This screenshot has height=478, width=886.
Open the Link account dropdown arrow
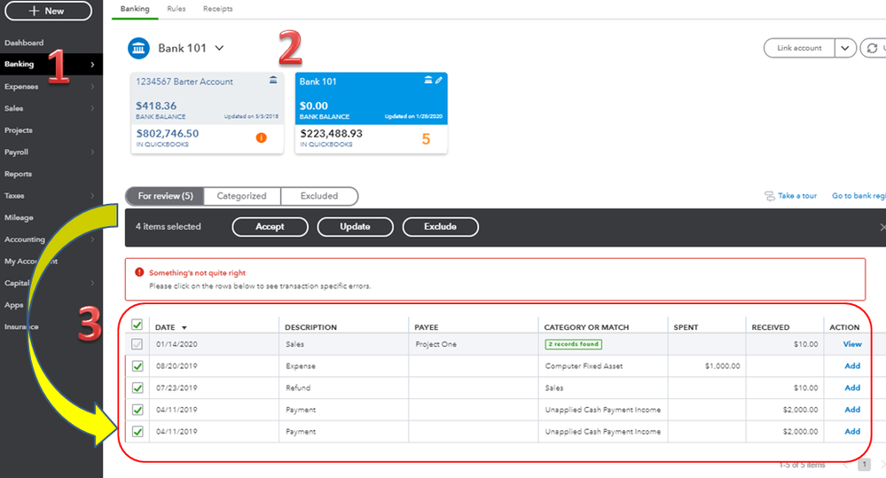coord(844,48)
